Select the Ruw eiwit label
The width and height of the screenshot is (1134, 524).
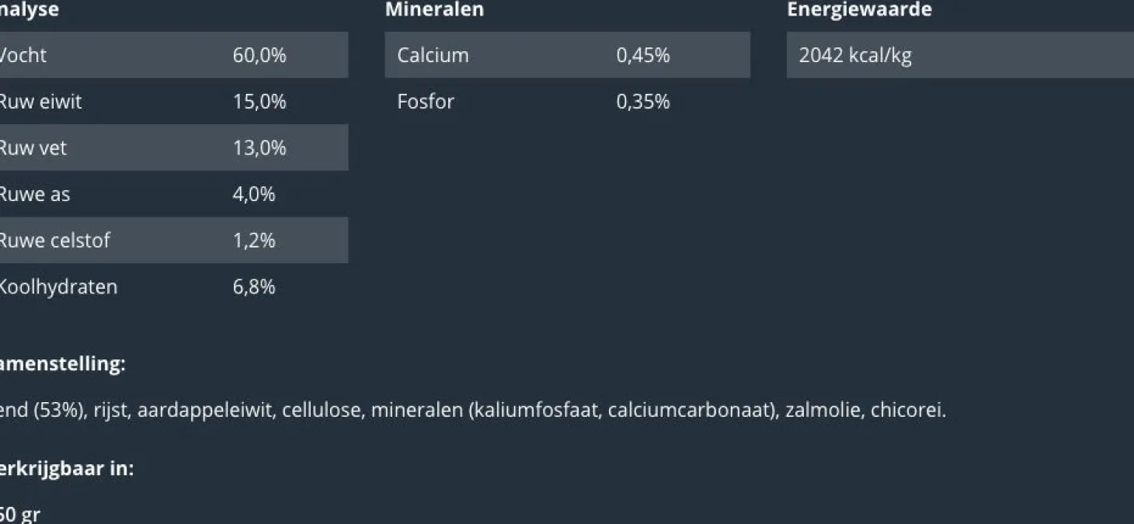(x=40, y=102)
